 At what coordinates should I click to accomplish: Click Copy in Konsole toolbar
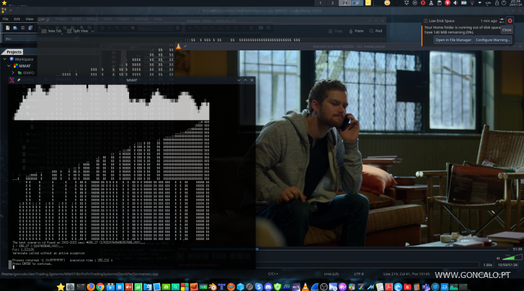(x=336, y=31)
